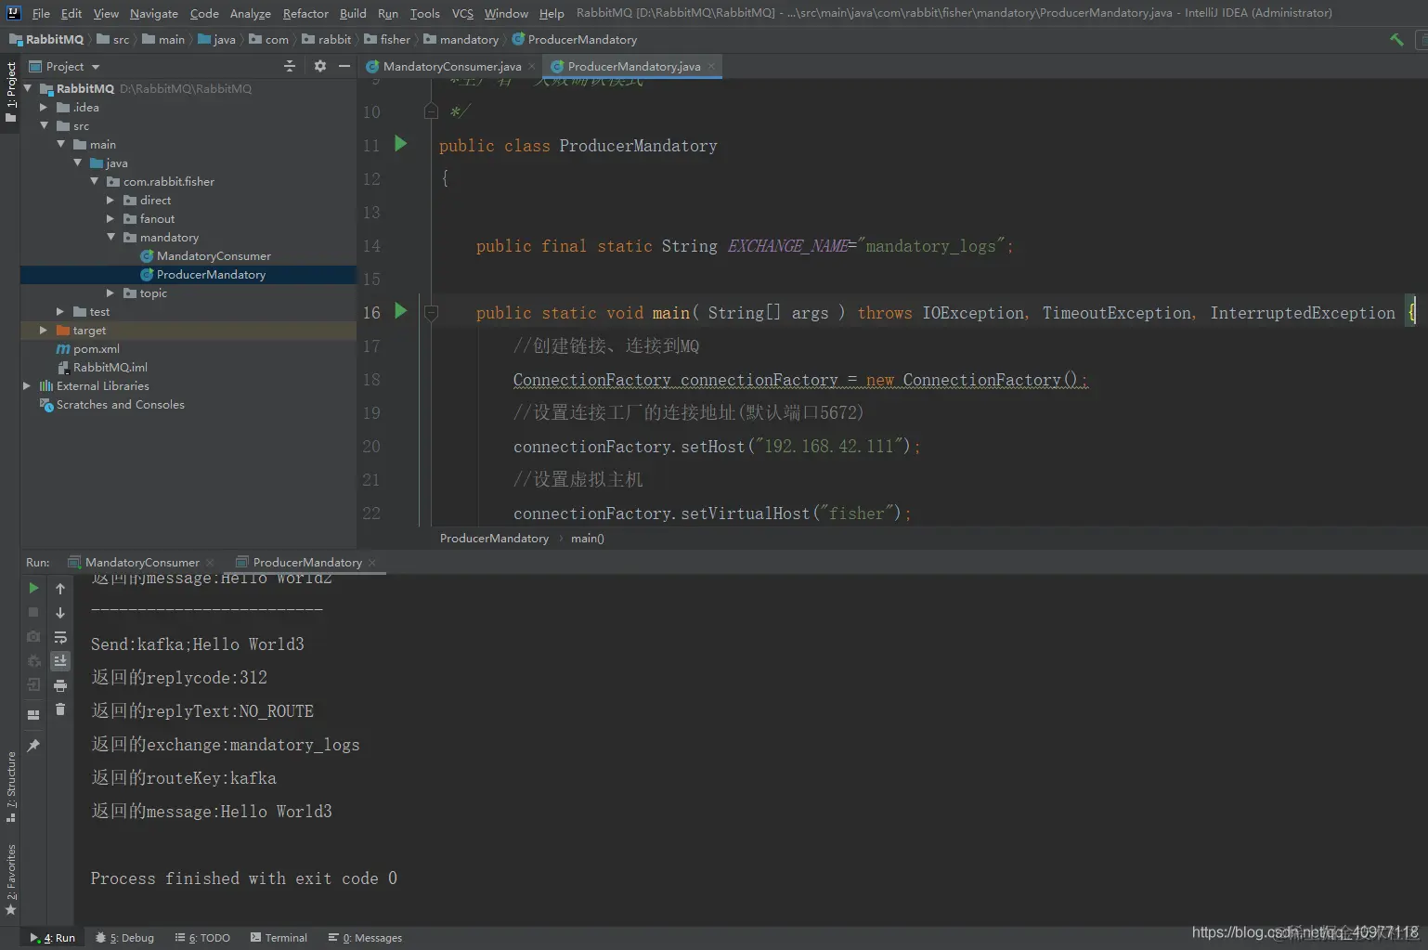Toggle Scroll to End of console output
Screen dimensions: 1428x950
60,660
